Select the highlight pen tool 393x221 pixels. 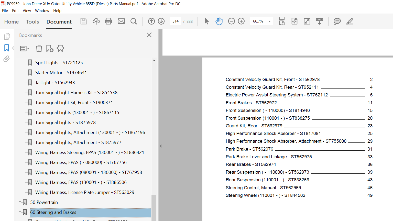pos(350,21)
